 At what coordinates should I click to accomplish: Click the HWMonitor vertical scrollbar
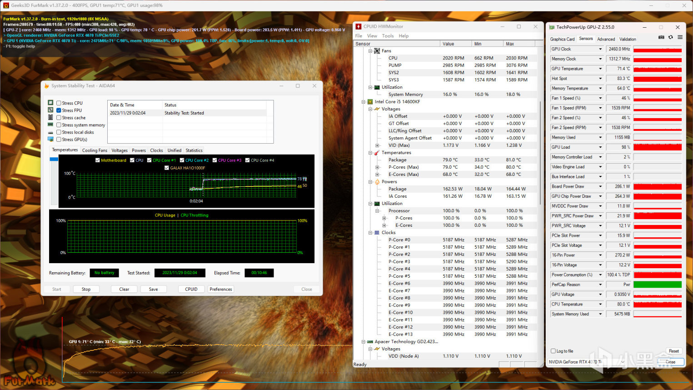pyautogui.click(x=540, y=153)
